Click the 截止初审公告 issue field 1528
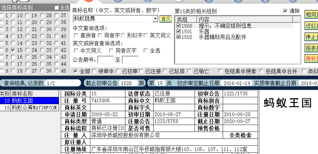This screenshot has width=318, height=154. (x=129, y=83)
